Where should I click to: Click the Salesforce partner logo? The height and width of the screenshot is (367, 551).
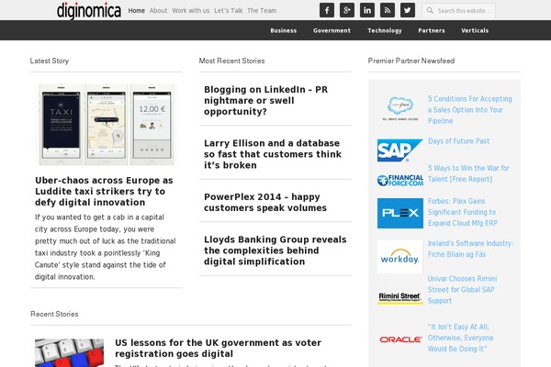[400, 108]
